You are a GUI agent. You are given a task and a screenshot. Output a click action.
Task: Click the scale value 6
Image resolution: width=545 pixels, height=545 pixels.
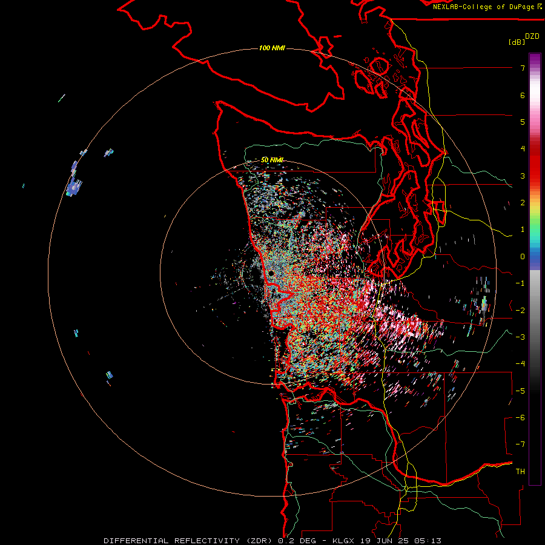coord(523,95)
